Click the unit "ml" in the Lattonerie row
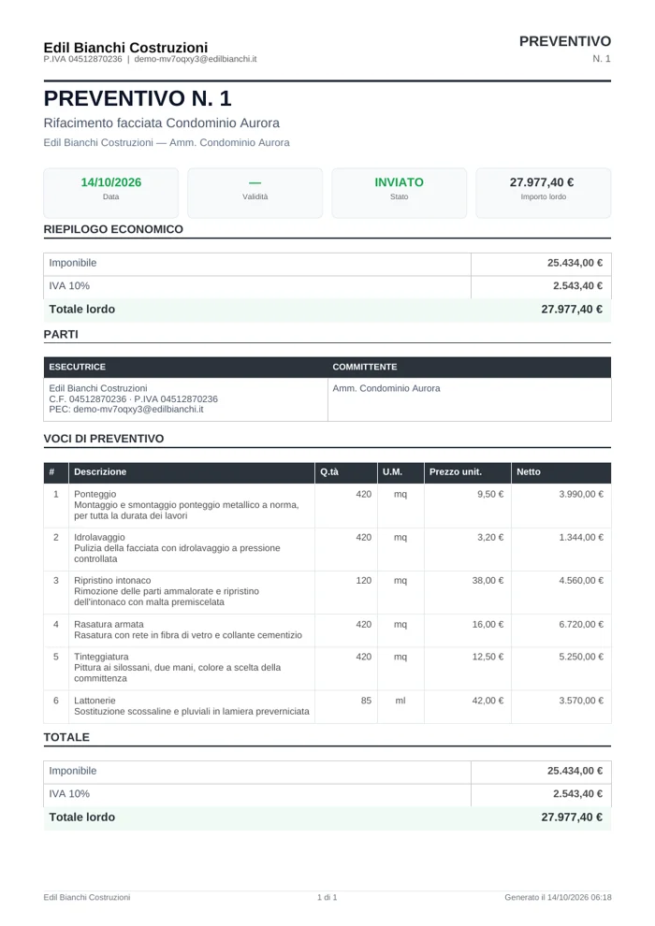 [x=400, y=701]
